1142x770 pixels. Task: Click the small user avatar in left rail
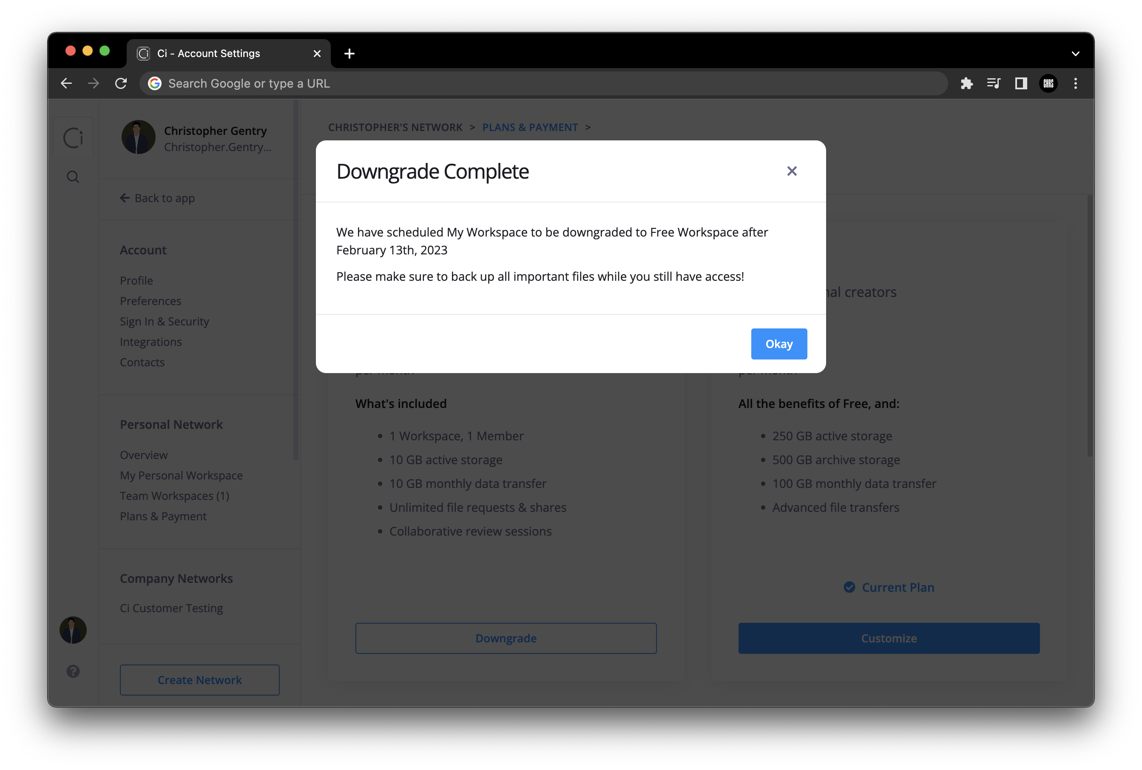point(73,630)
